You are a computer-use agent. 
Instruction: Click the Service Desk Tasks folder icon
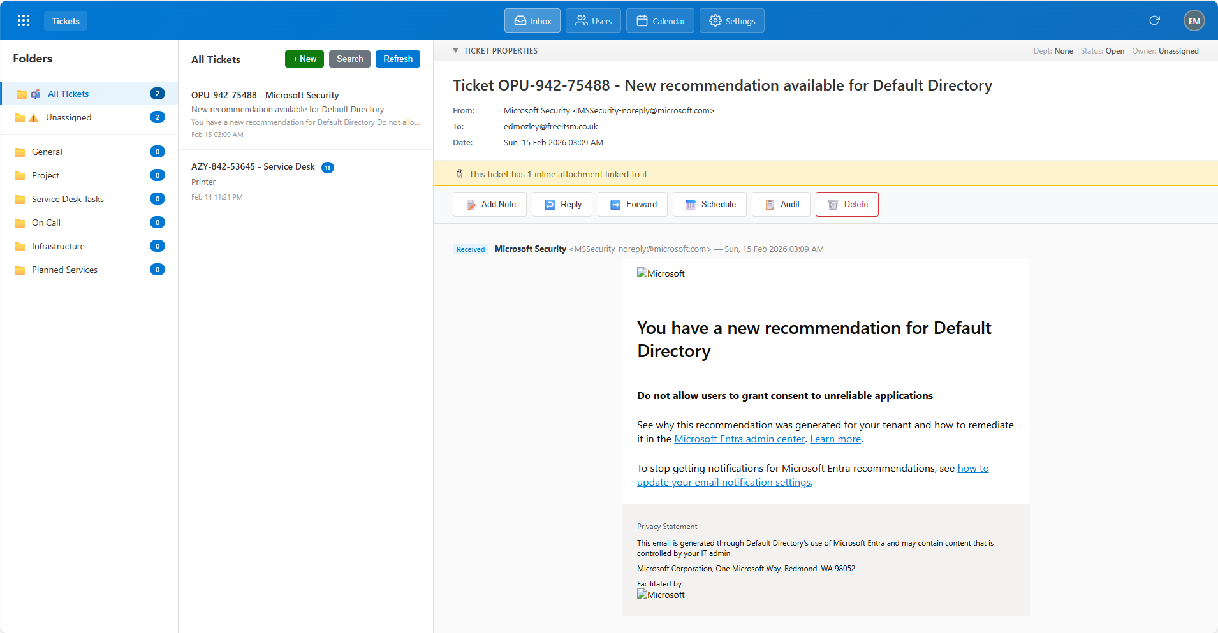(20, 200)
